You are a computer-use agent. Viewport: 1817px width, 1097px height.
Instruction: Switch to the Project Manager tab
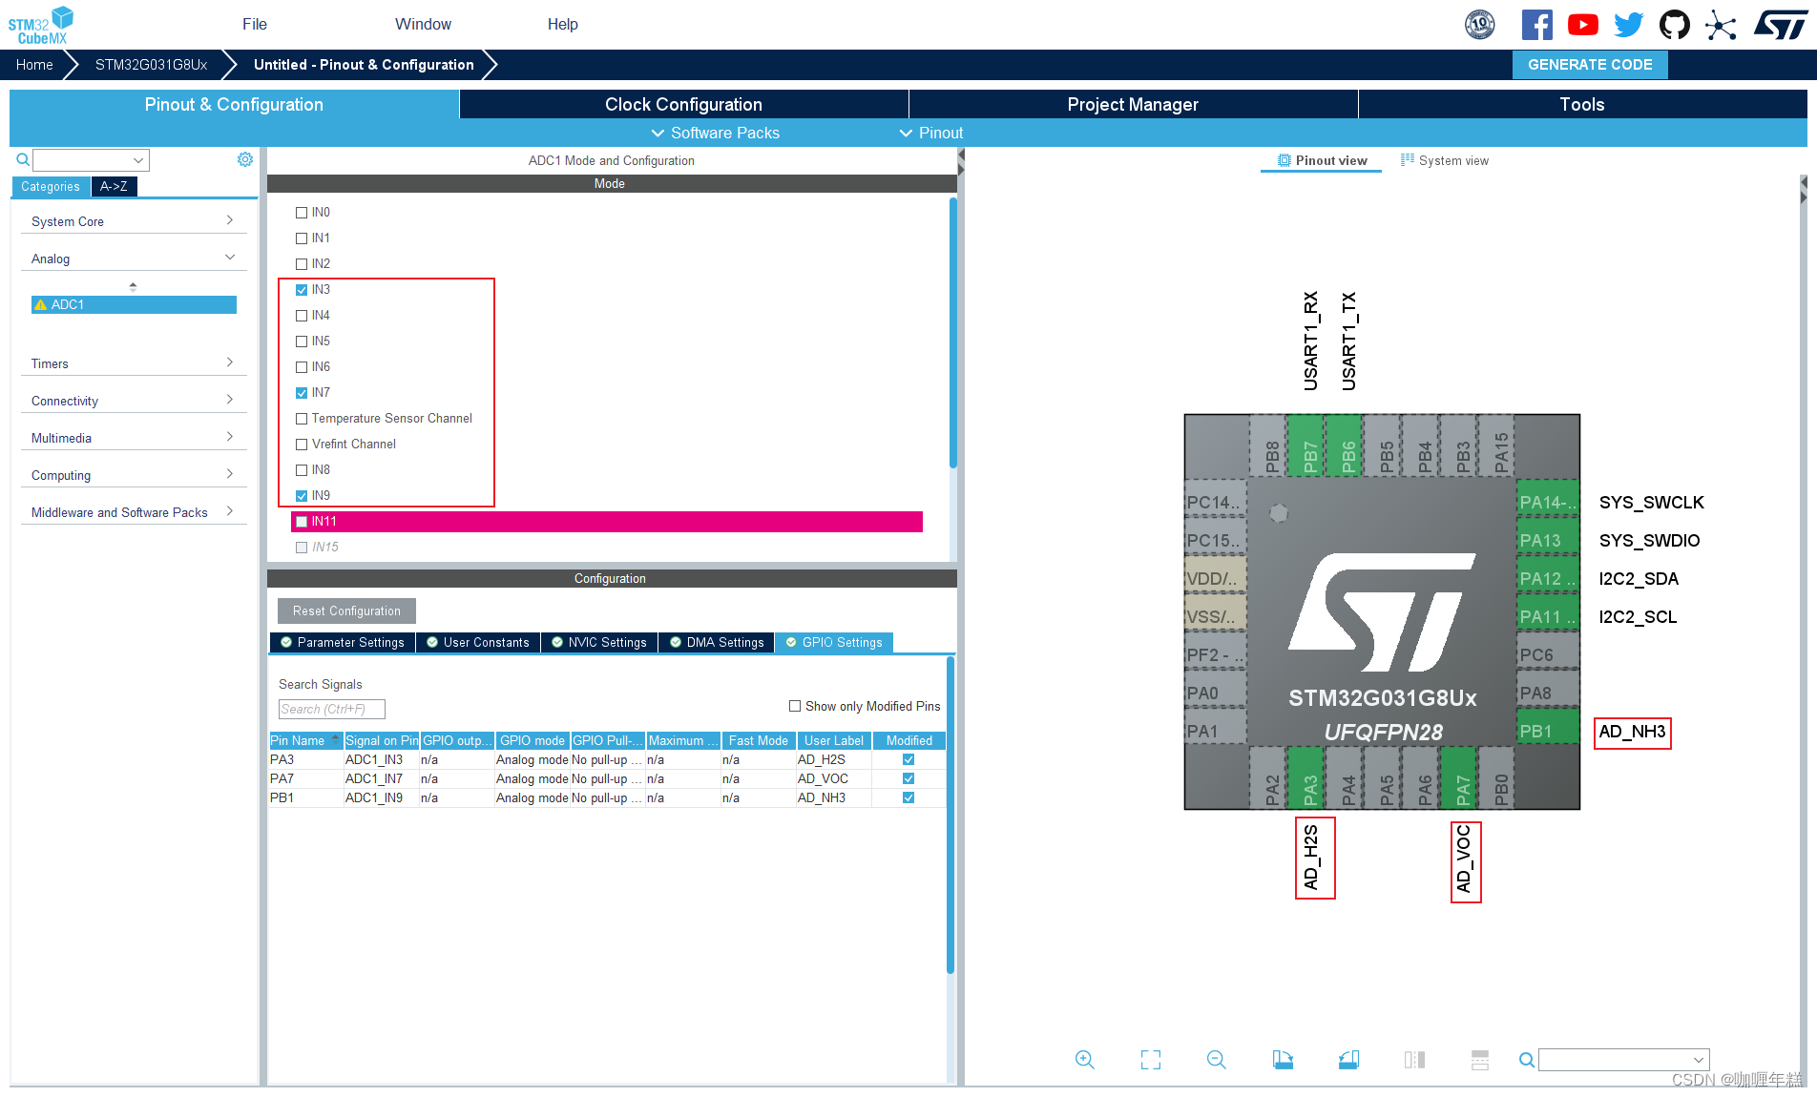1133,104
